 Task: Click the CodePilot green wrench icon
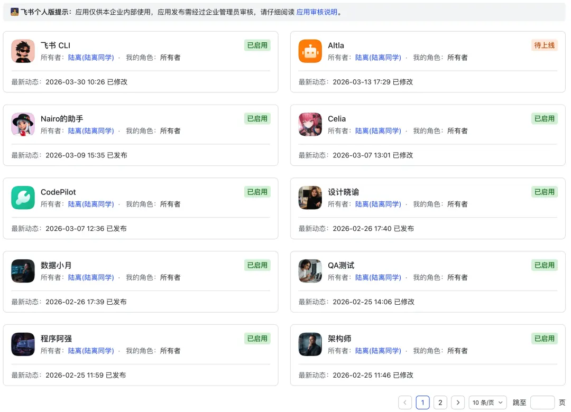pyautogui.click(x=23, y=198)
